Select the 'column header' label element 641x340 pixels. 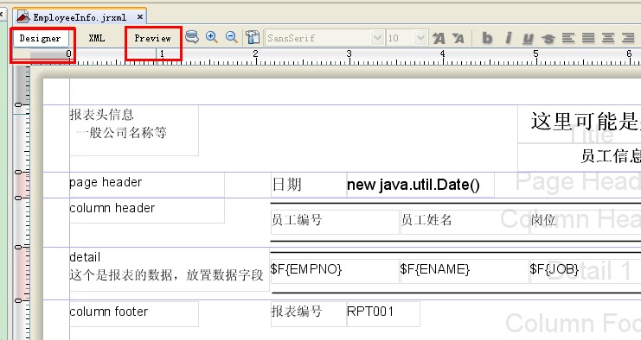tap(147, 211)
